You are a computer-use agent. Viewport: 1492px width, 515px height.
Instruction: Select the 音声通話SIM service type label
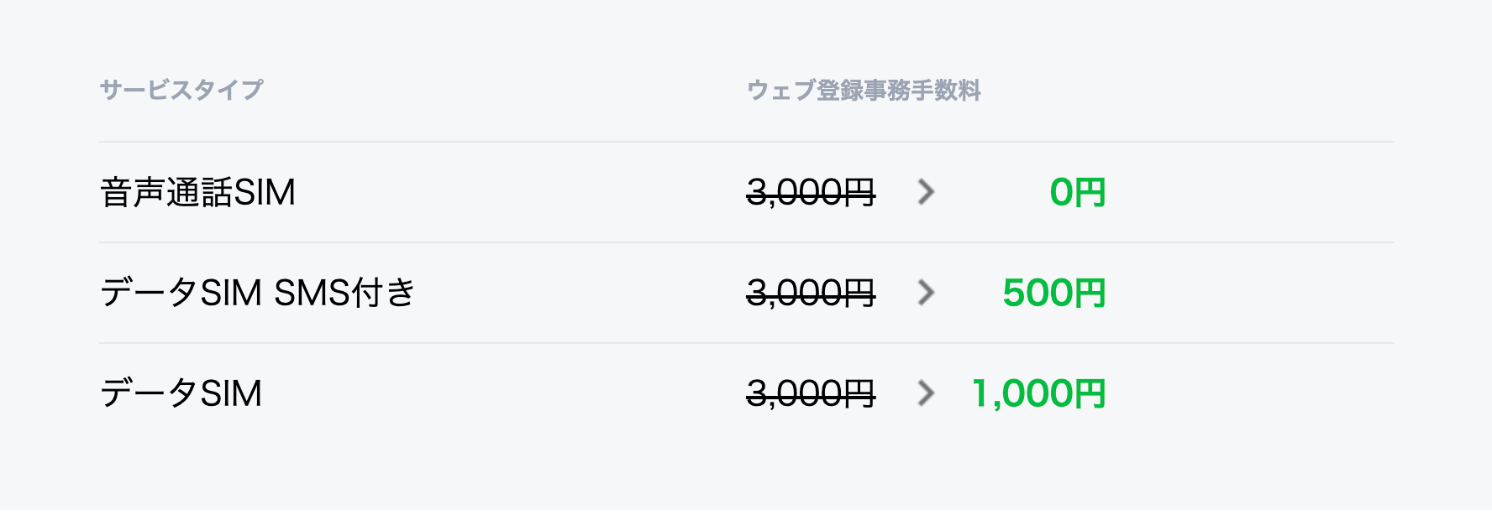(197, 192)
